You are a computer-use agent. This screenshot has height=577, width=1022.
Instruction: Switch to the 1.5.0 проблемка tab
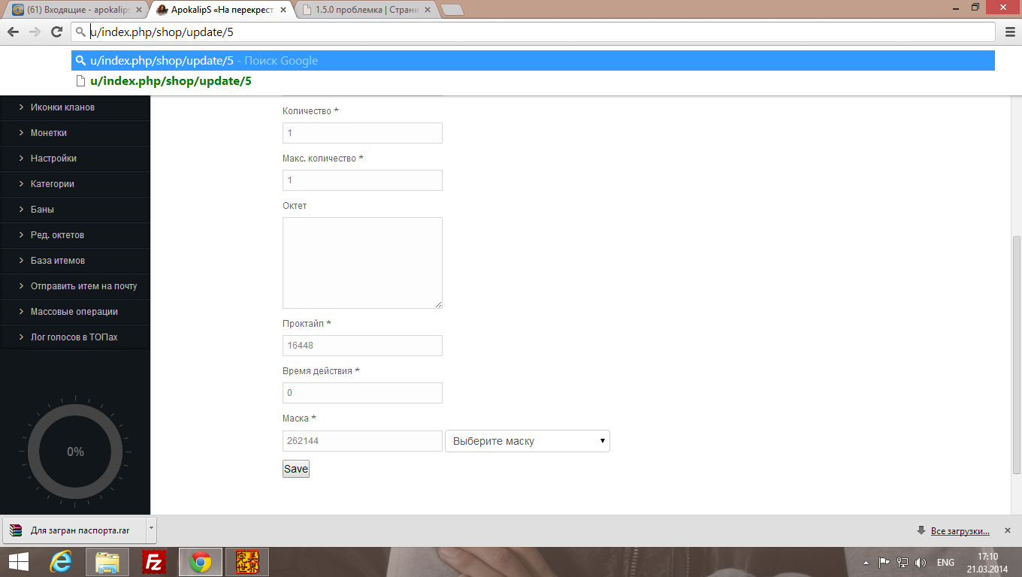(x=364, y=10)
